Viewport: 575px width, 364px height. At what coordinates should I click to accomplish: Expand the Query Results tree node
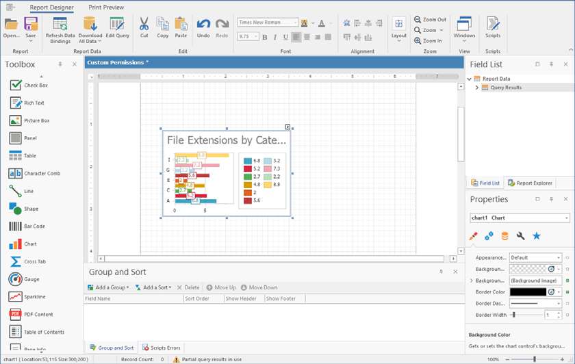click(x=477, y=88)
